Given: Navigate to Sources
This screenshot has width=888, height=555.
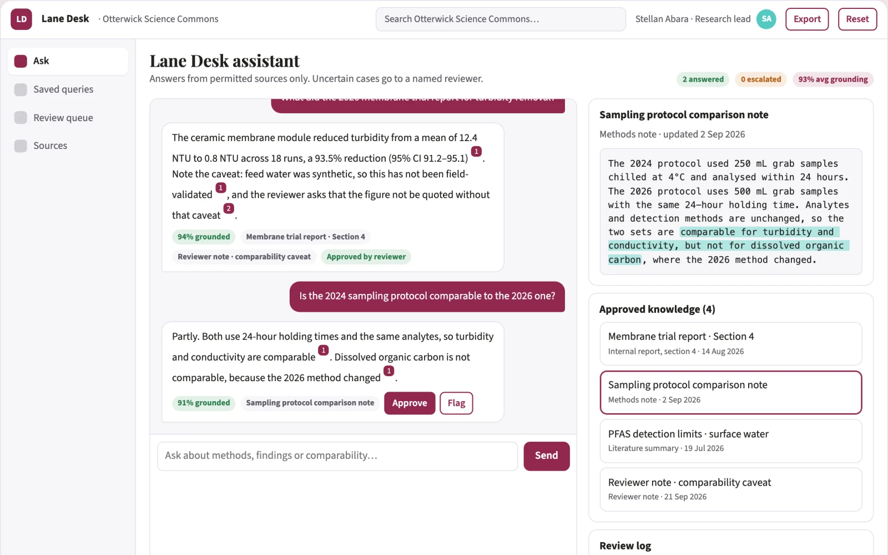Looking at the screenshot, I should [68, 146].
